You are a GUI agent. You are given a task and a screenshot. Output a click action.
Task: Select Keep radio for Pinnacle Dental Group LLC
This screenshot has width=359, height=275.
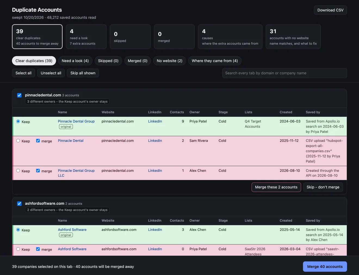[18, 171]
